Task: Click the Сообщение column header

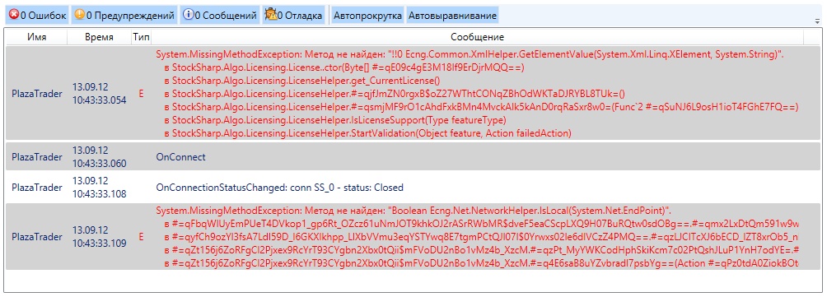Action: 477,37
